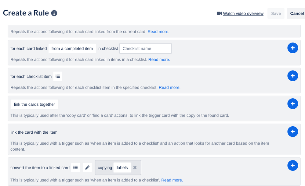Select the 'link the cards together' option
Image resolution: width=305 pixels, height=186 pixels.
click(34, 104)
